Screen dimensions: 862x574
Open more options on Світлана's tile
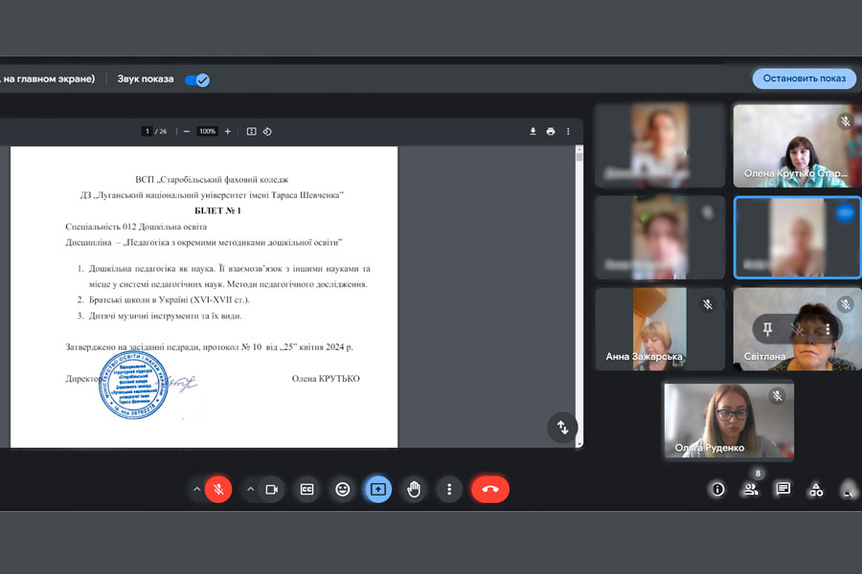(828, 329)
